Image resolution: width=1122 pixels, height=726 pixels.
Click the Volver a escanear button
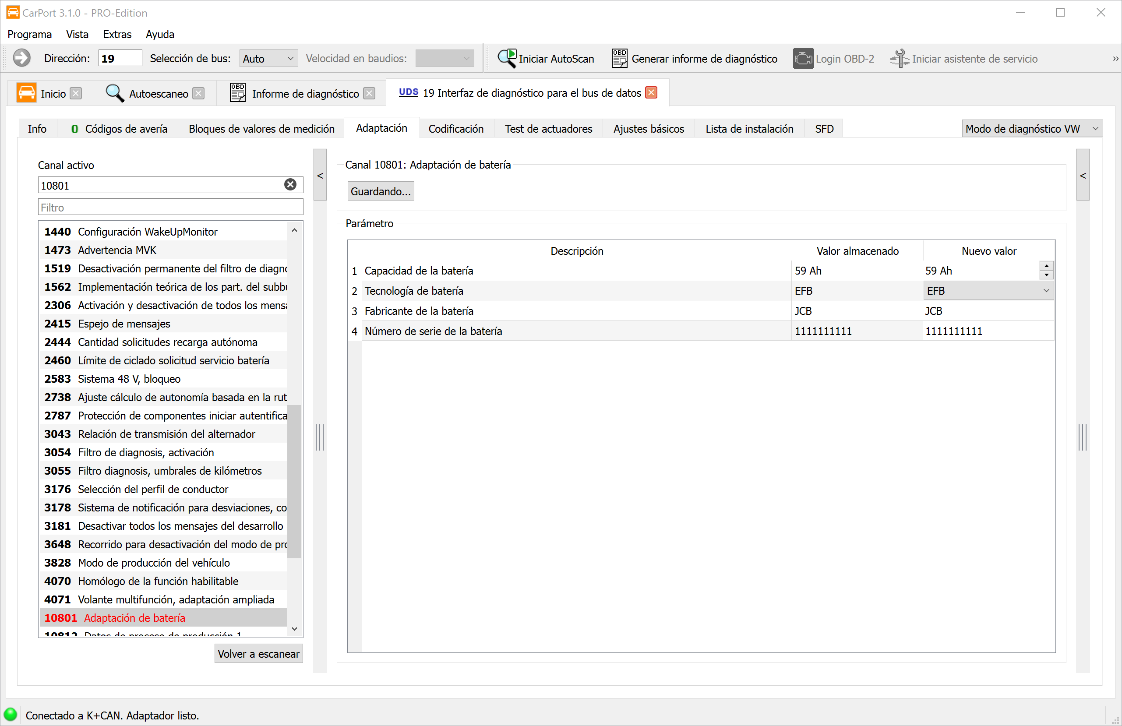[258, 654]
